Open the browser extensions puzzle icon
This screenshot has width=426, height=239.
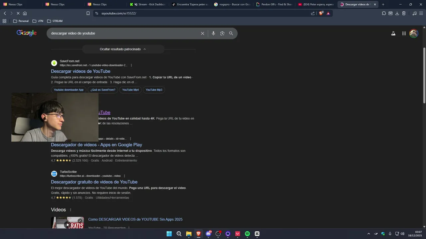click(x=384, y=13)
